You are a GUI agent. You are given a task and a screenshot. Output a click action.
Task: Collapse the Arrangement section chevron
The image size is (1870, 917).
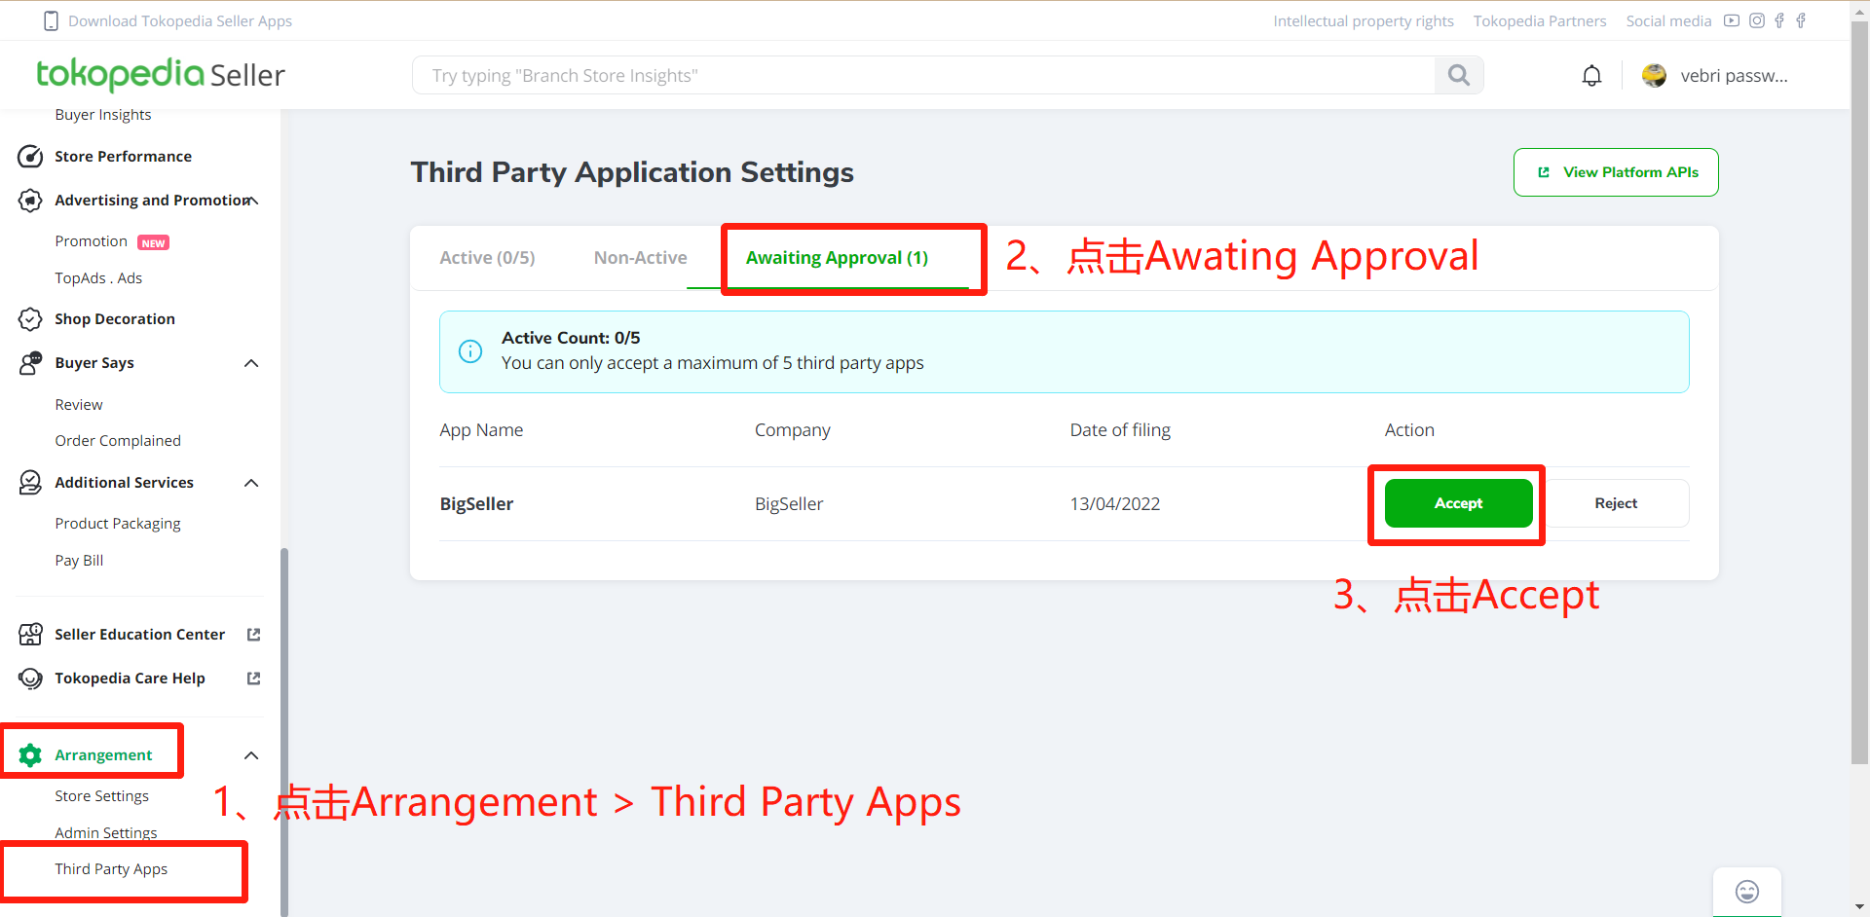(251, 755)
